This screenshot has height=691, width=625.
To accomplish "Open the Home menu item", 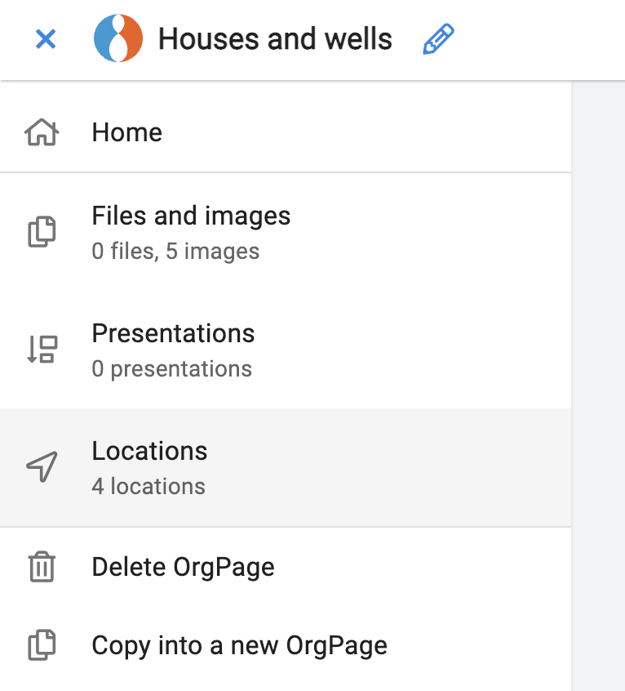I will click(x=127, y=132).
